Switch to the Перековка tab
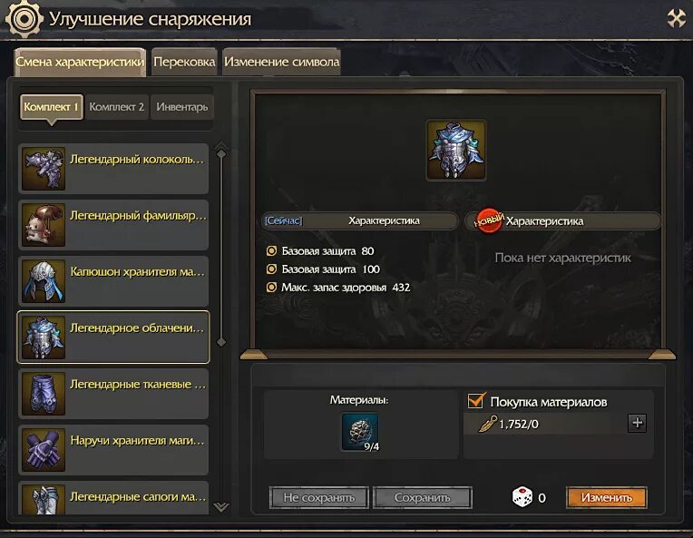Viewport: 693px width, 538px height. (x=184, y=62)
